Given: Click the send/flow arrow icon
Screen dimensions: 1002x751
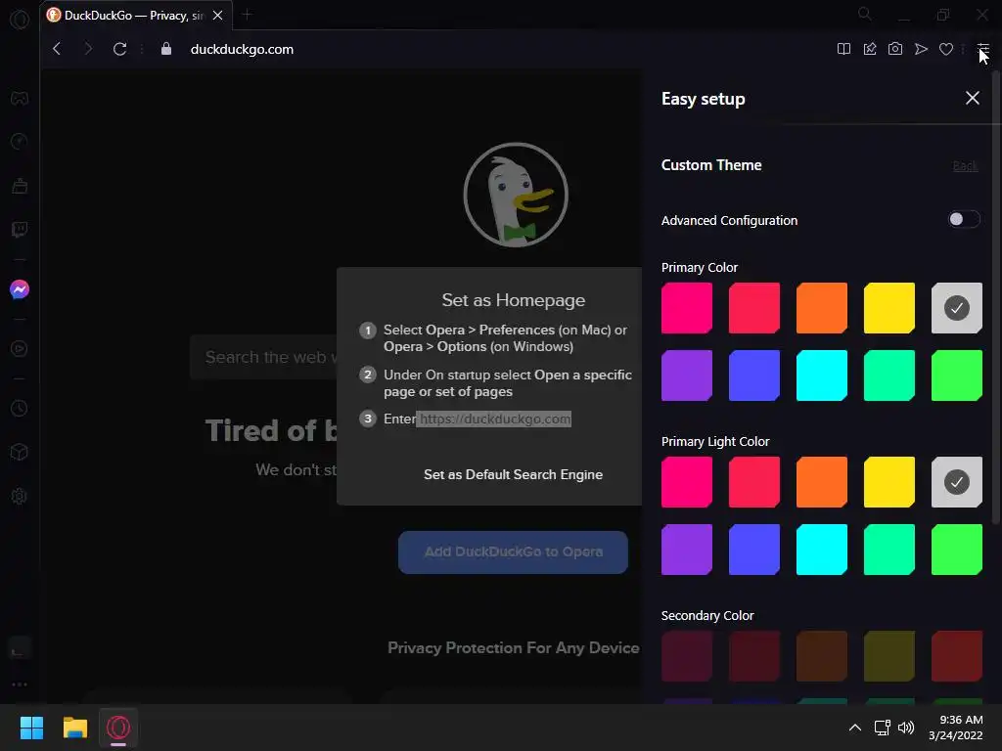Looking at the screenshot, I should [x=921, y=49].
